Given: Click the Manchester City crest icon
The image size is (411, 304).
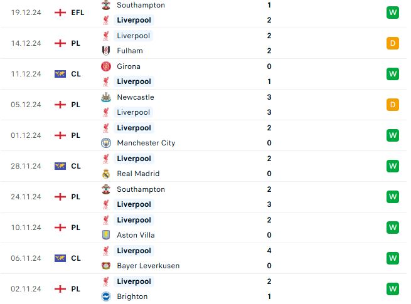Looking at the screenshot, I should click(106, 143).
